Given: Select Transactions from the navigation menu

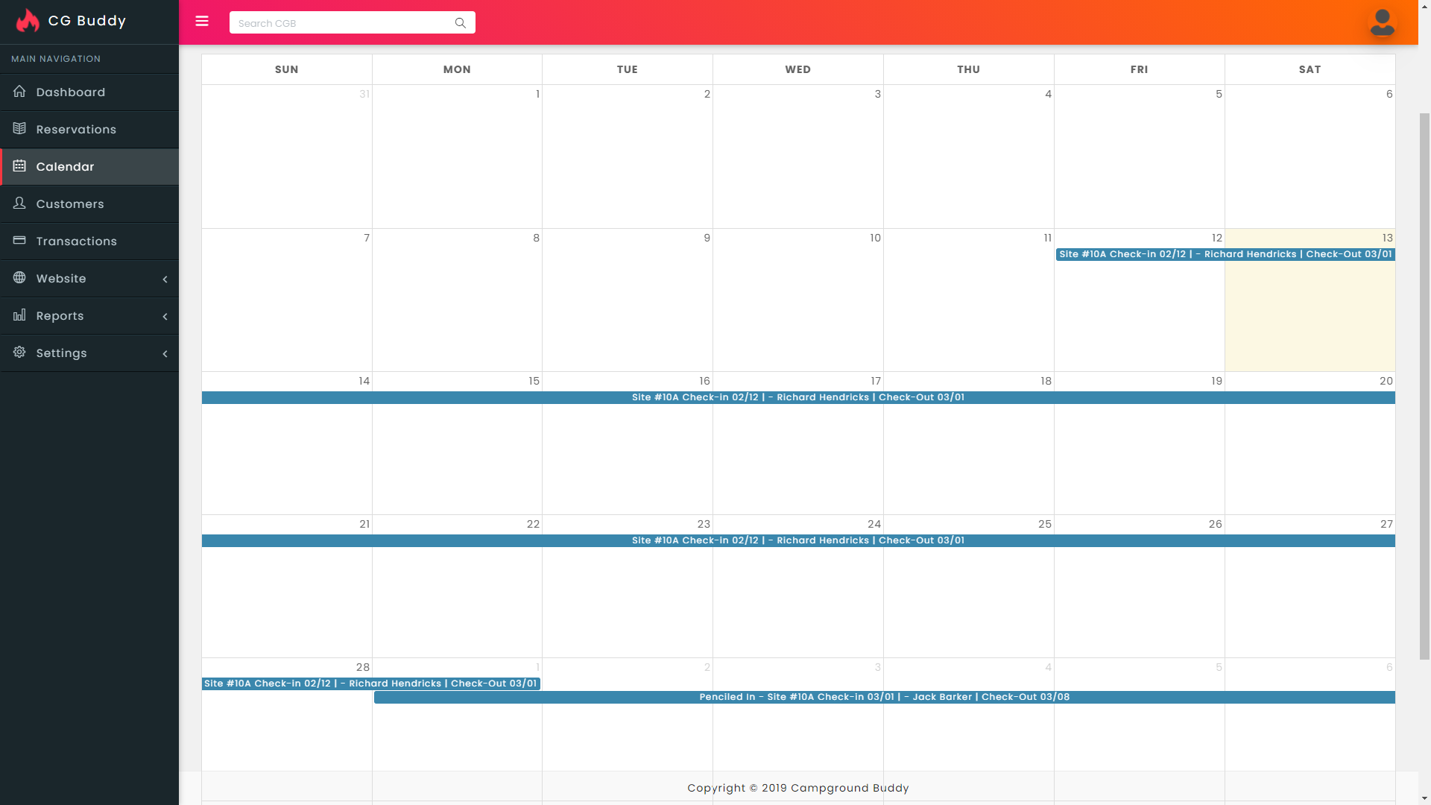Looking at the screenshot, I should pyautogui.click(x=77, y=241).
